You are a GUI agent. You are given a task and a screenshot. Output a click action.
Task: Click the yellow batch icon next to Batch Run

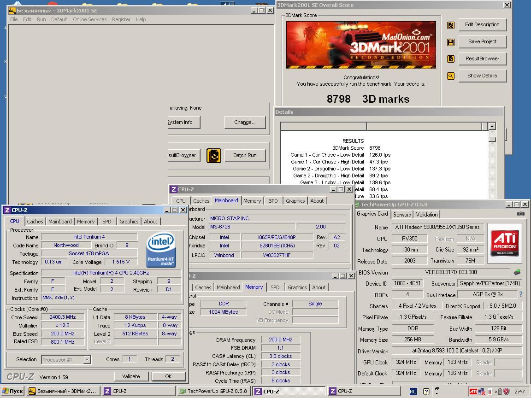(214, 156)
